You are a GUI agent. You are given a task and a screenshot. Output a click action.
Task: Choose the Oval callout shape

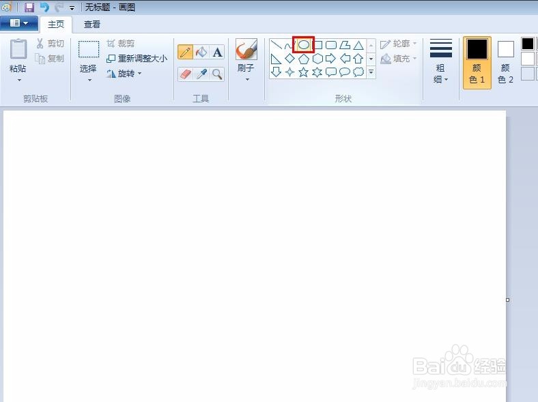coord(345,72)
